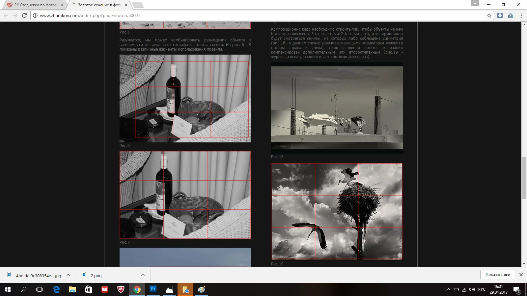Viewport: 527px width, 296px height.
Task: Open the Photos app on the taskbar
Action: [x=169, y=290]
